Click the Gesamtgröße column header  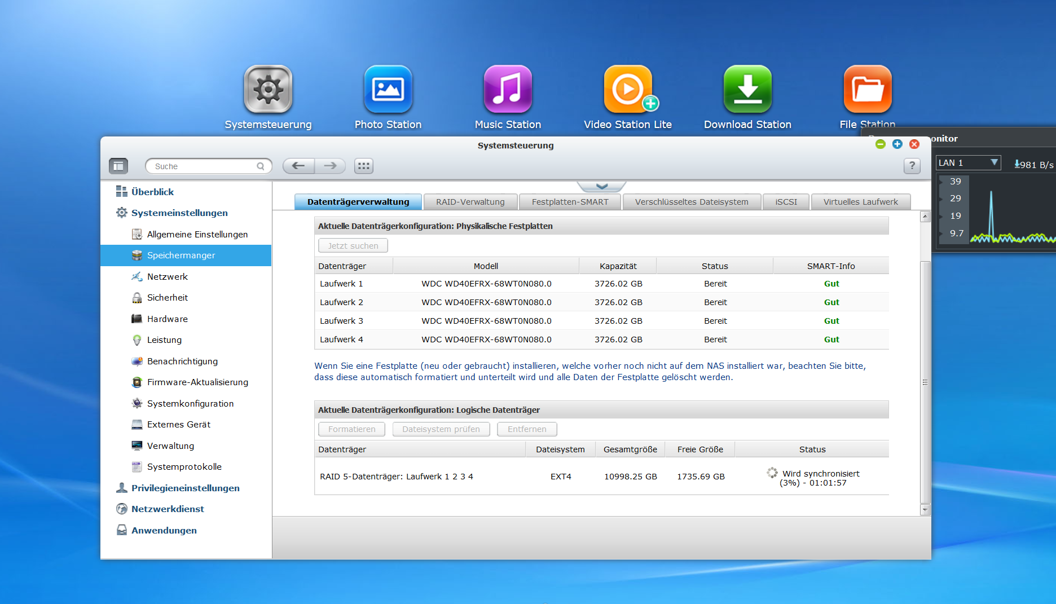pyautogui.click(x=630, y=449)
